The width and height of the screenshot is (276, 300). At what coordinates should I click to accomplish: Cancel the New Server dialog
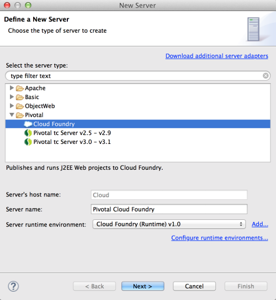194,286
